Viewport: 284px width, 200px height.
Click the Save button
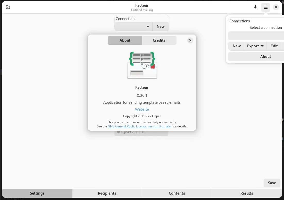click(x=272, y=183)
